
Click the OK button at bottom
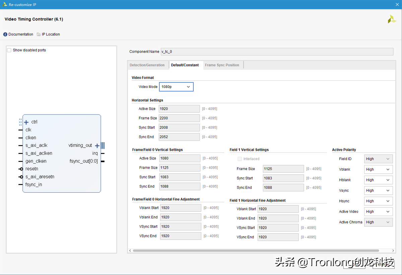coord(354,264)
